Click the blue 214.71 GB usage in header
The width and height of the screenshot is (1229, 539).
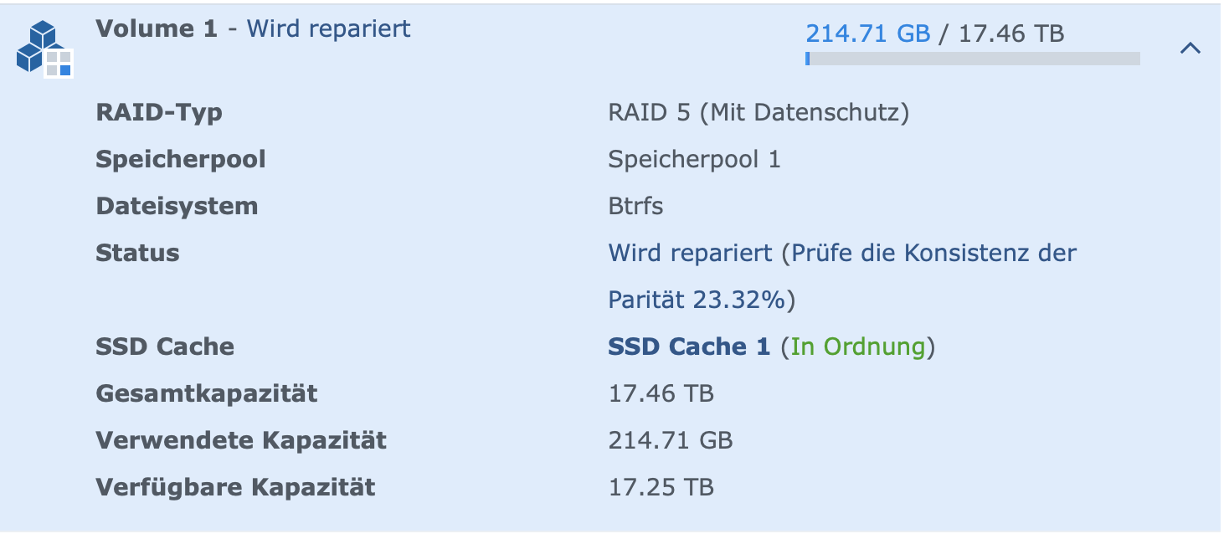[x=867, y=33]
